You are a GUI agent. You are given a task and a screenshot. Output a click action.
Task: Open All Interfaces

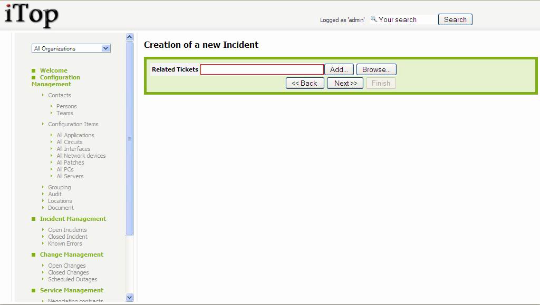click(74, 149)
